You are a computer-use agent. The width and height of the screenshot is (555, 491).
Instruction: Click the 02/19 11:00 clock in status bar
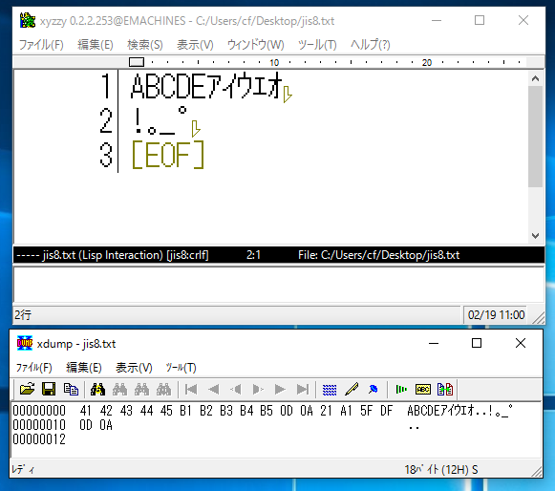click(x=496, y=314)
